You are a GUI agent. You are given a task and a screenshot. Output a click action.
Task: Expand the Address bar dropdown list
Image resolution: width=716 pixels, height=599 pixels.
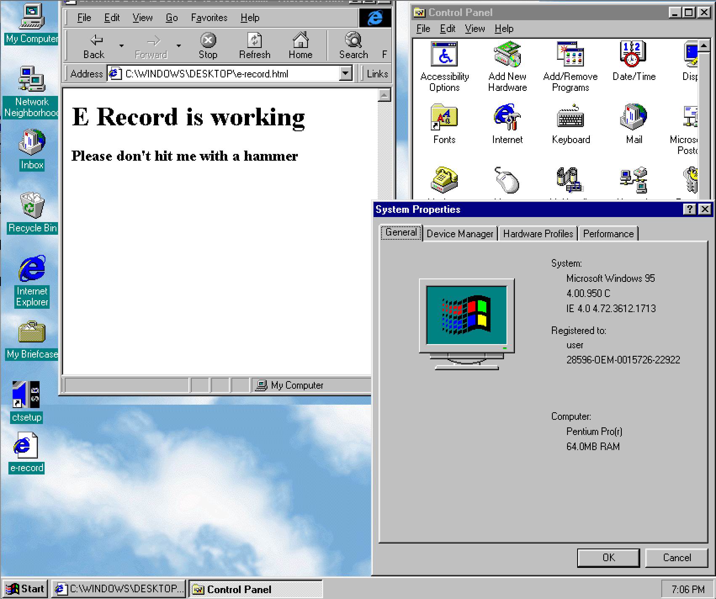point(345,74)
